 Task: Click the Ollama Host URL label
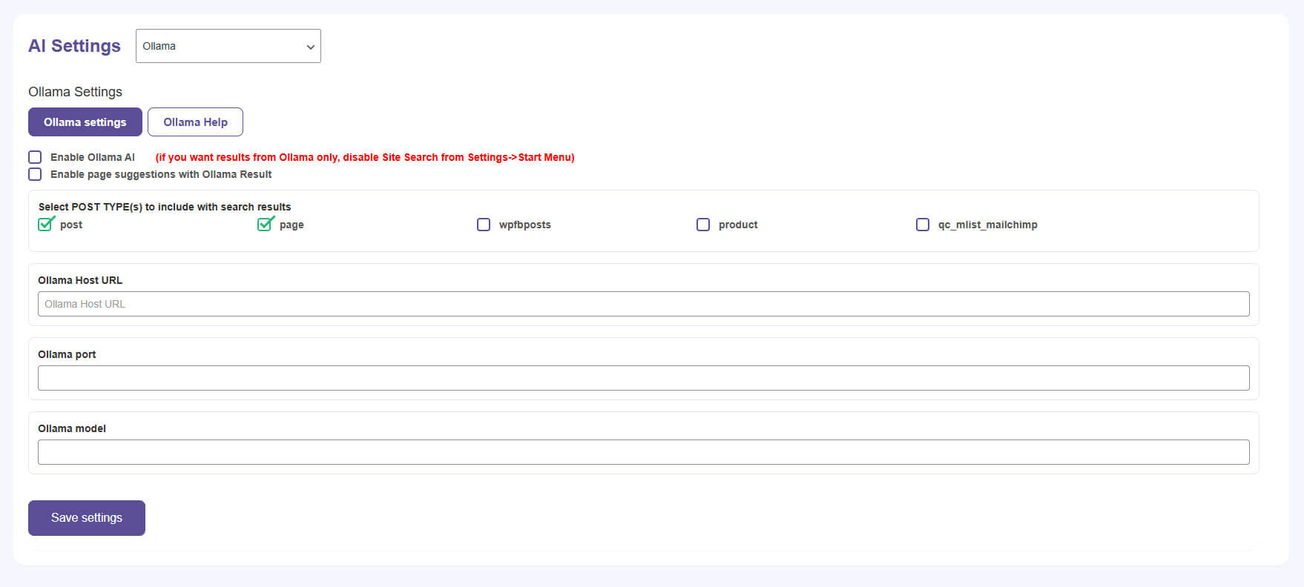(x=80, y=280)
